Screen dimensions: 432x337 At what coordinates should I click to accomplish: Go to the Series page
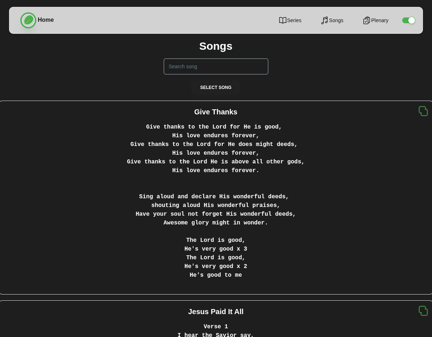[294, 20]
